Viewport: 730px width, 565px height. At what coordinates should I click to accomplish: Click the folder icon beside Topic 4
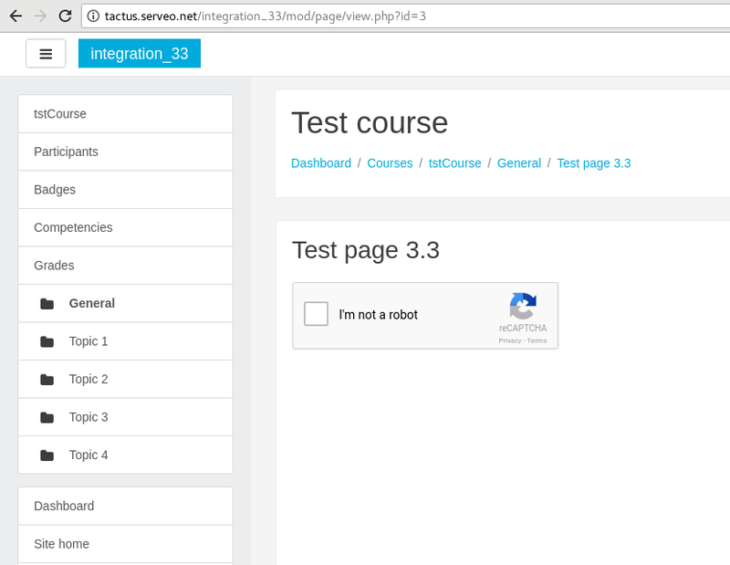click(x=47, y=455)
